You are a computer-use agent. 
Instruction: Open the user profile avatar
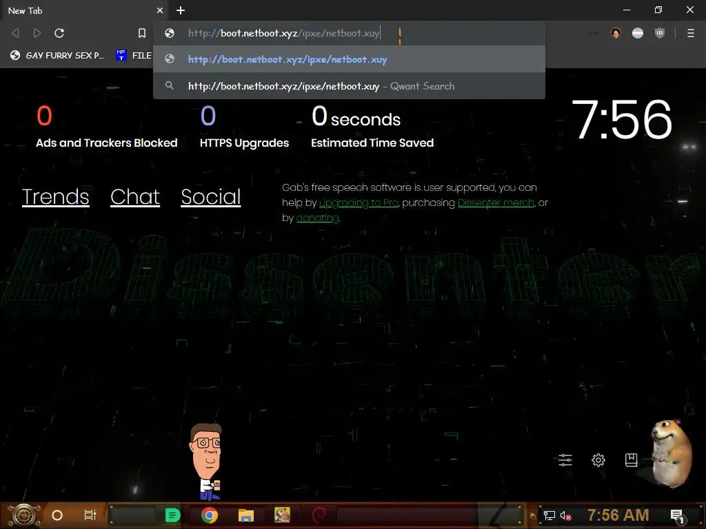[x=616, y=33]
